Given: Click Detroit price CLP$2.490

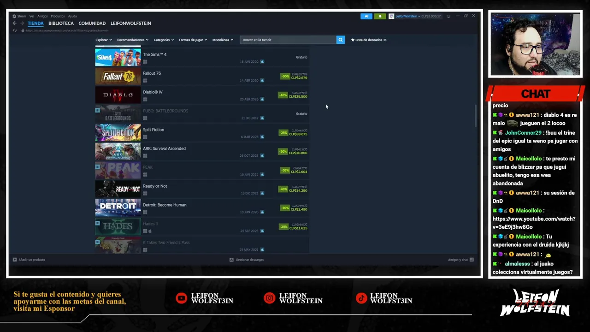Looking at the screenshot, I should coord(299,209).
